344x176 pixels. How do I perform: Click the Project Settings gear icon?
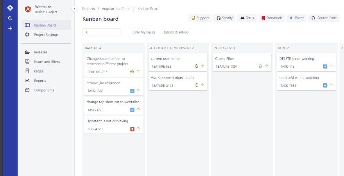27,35
